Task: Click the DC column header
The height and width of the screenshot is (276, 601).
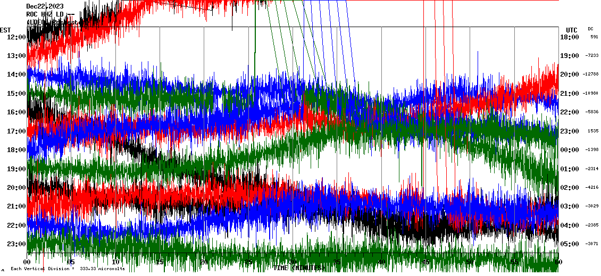Action: pyautogui.click(x=590, y=29)
